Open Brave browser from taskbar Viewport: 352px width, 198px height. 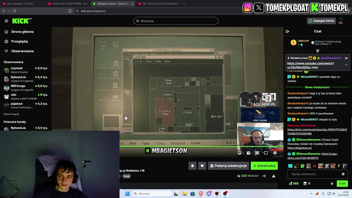click(201, 194)
